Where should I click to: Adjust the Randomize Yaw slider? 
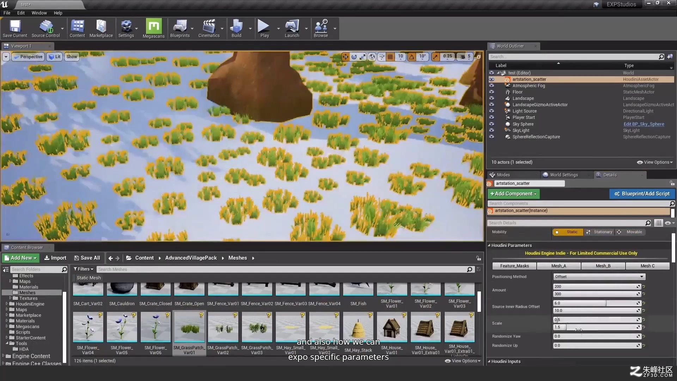597,337
